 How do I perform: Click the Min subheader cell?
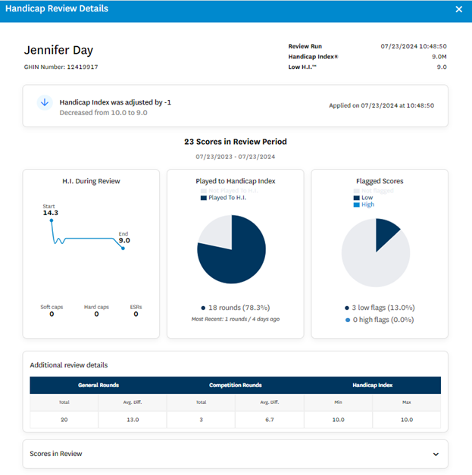coord(338,402)
